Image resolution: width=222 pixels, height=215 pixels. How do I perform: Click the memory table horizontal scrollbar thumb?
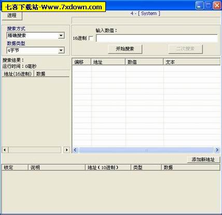click(x=146, y=150)
